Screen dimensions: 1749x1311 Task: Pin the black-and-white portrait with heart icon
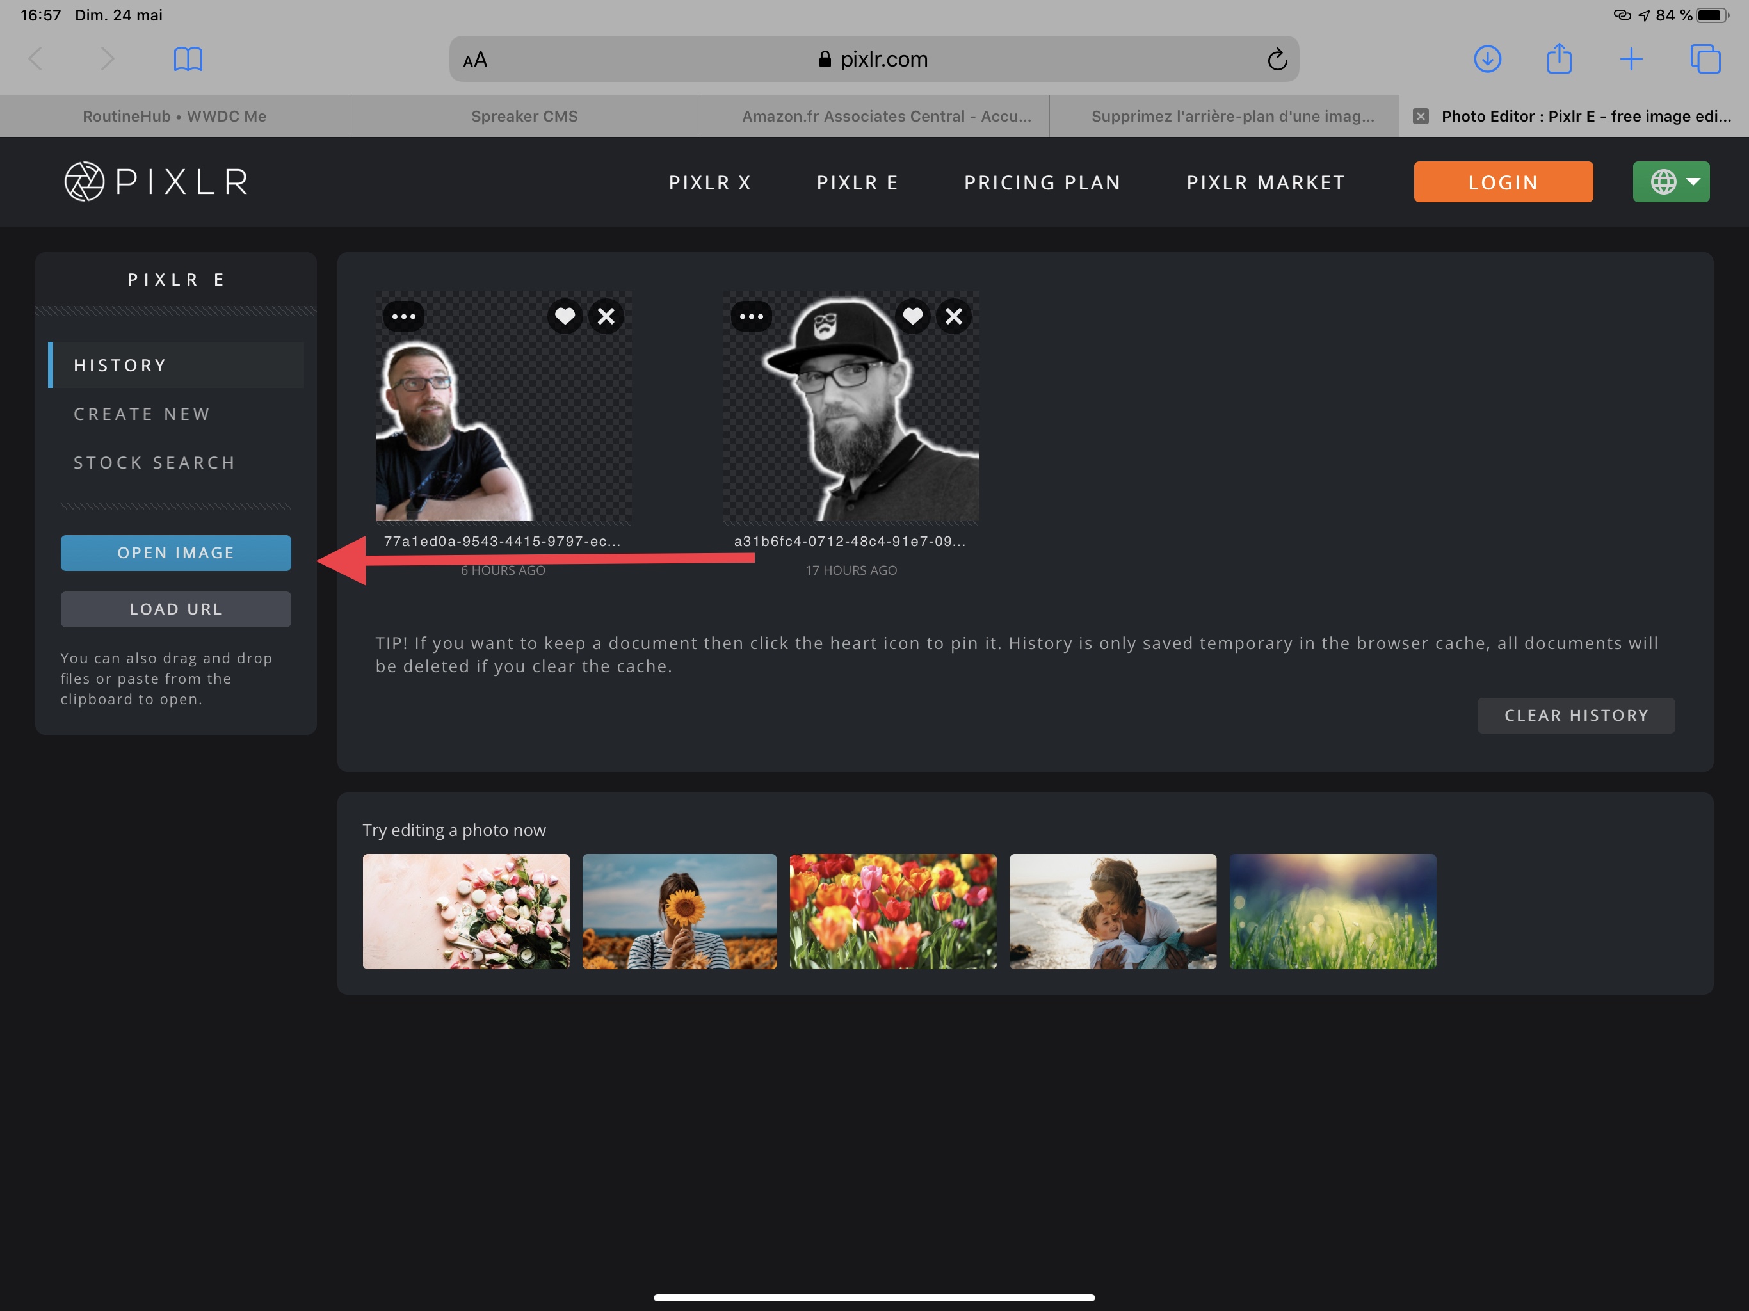pyautogui.click(x=912, y=316)
